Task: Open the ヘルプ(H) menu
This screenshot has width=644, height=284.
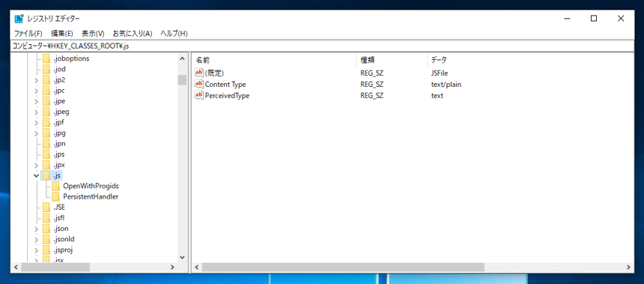Action: click(x=174, y=33)
